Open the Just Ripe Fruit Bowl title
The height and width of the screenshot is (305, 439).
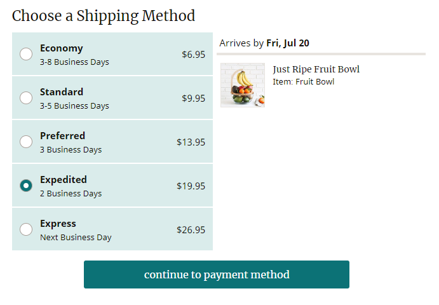[316, 69]
